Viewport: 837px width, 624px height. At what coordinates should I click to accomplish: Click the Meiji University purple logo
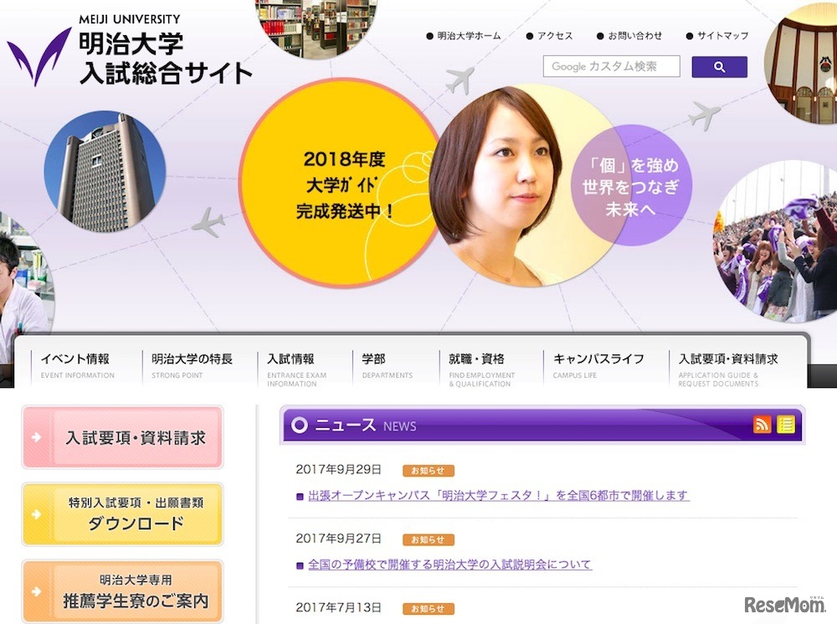tap(39, 56)
